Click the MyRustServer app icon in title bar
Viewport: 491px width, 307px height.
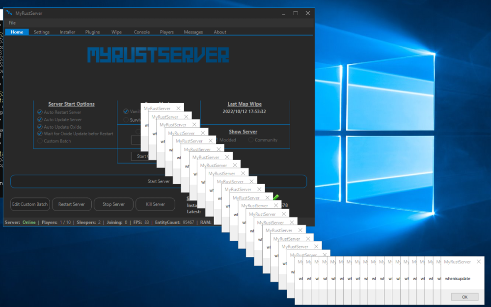click(9, 13)
